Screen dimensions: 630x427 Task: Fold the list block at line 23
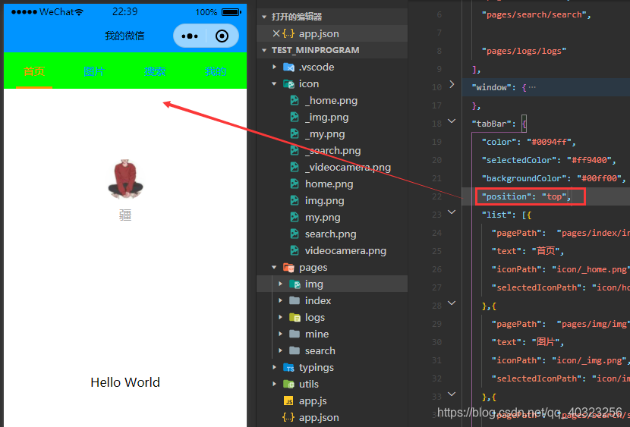click(452, 212)
